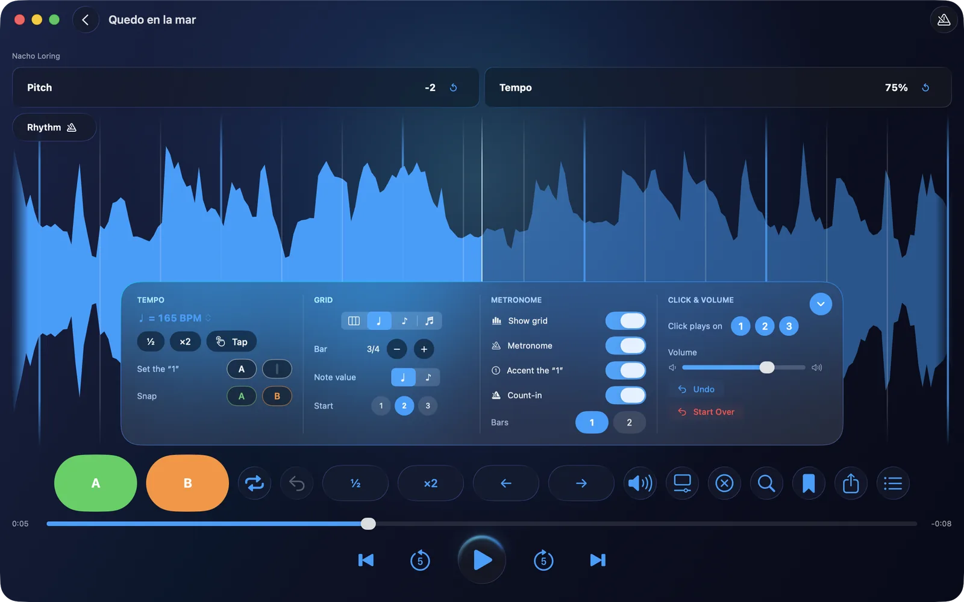Screen dimensions: 964x602
Task: Reset pitch with the circular arrow
Action: click(454, 88)
